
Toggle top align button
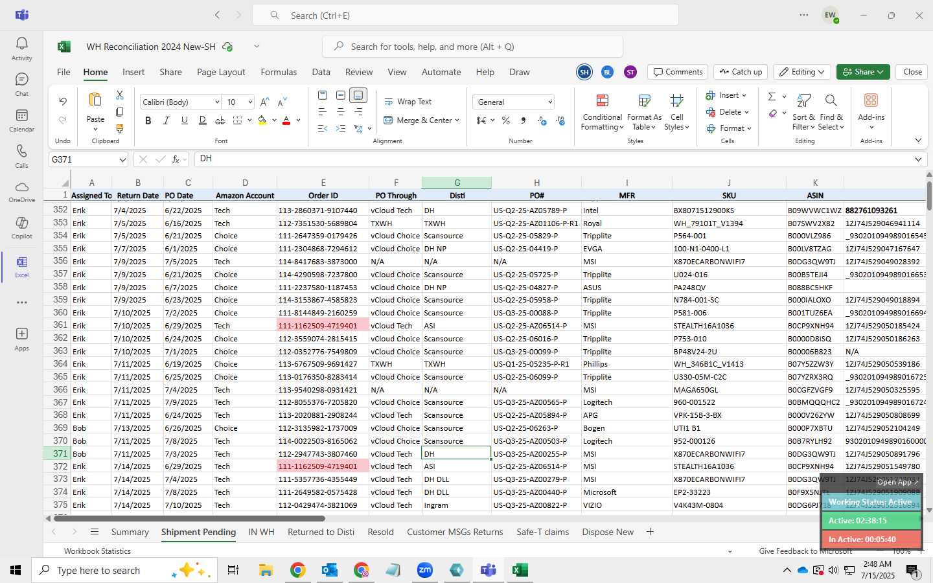click(323, 95)
